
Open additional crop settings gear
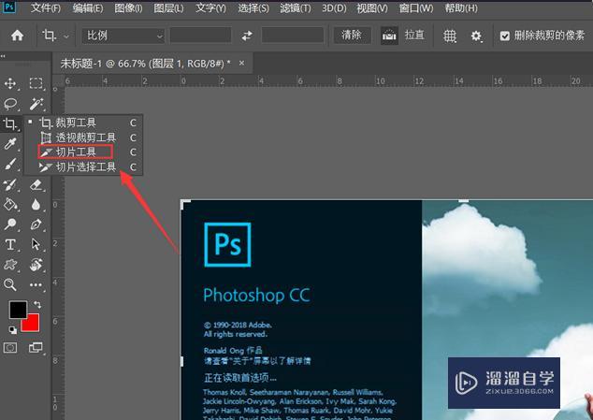tap(476, 36)
